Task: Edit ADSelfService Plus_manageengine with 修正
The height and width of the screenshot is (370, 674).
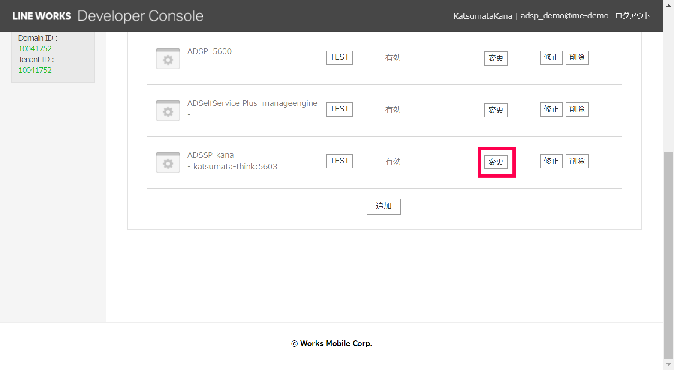Action: click(551, 109)
